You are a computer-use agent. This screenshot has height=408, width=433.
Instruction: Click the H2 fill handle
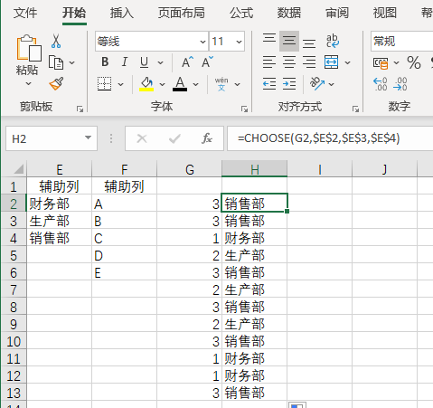[287, 212]
